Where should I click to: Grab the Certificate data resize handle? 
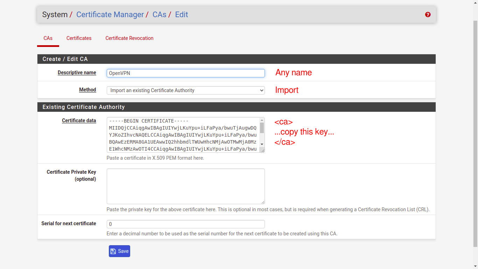[262, 150]
